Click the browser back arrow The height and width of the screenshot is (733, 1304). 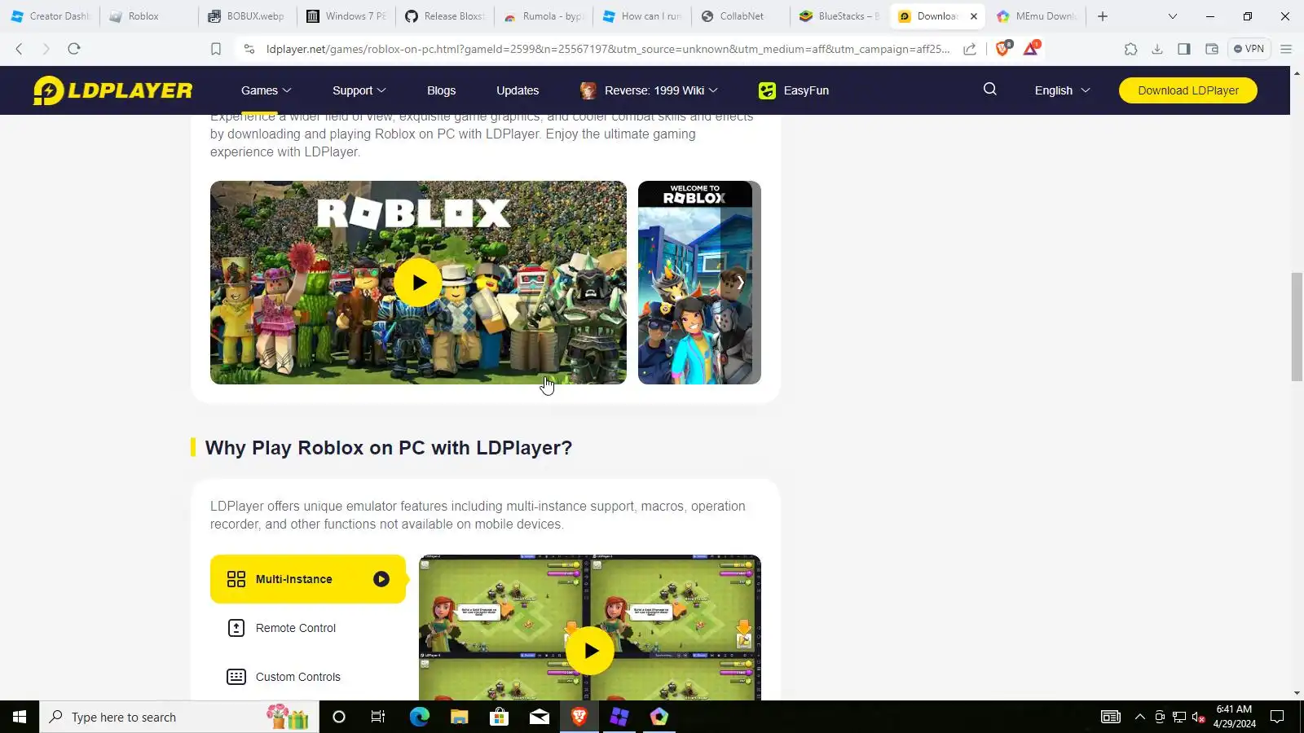[20, 49]
